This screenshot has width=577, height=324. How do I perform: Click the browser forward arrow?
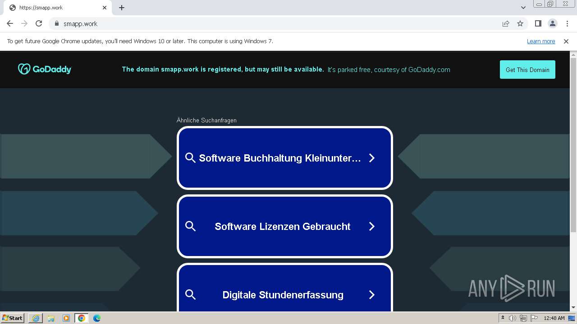coord(24,23)
